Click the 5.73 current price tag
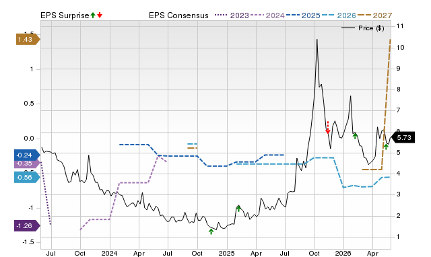This screenshot has height=257, width=431. click(x=403, y=137)
